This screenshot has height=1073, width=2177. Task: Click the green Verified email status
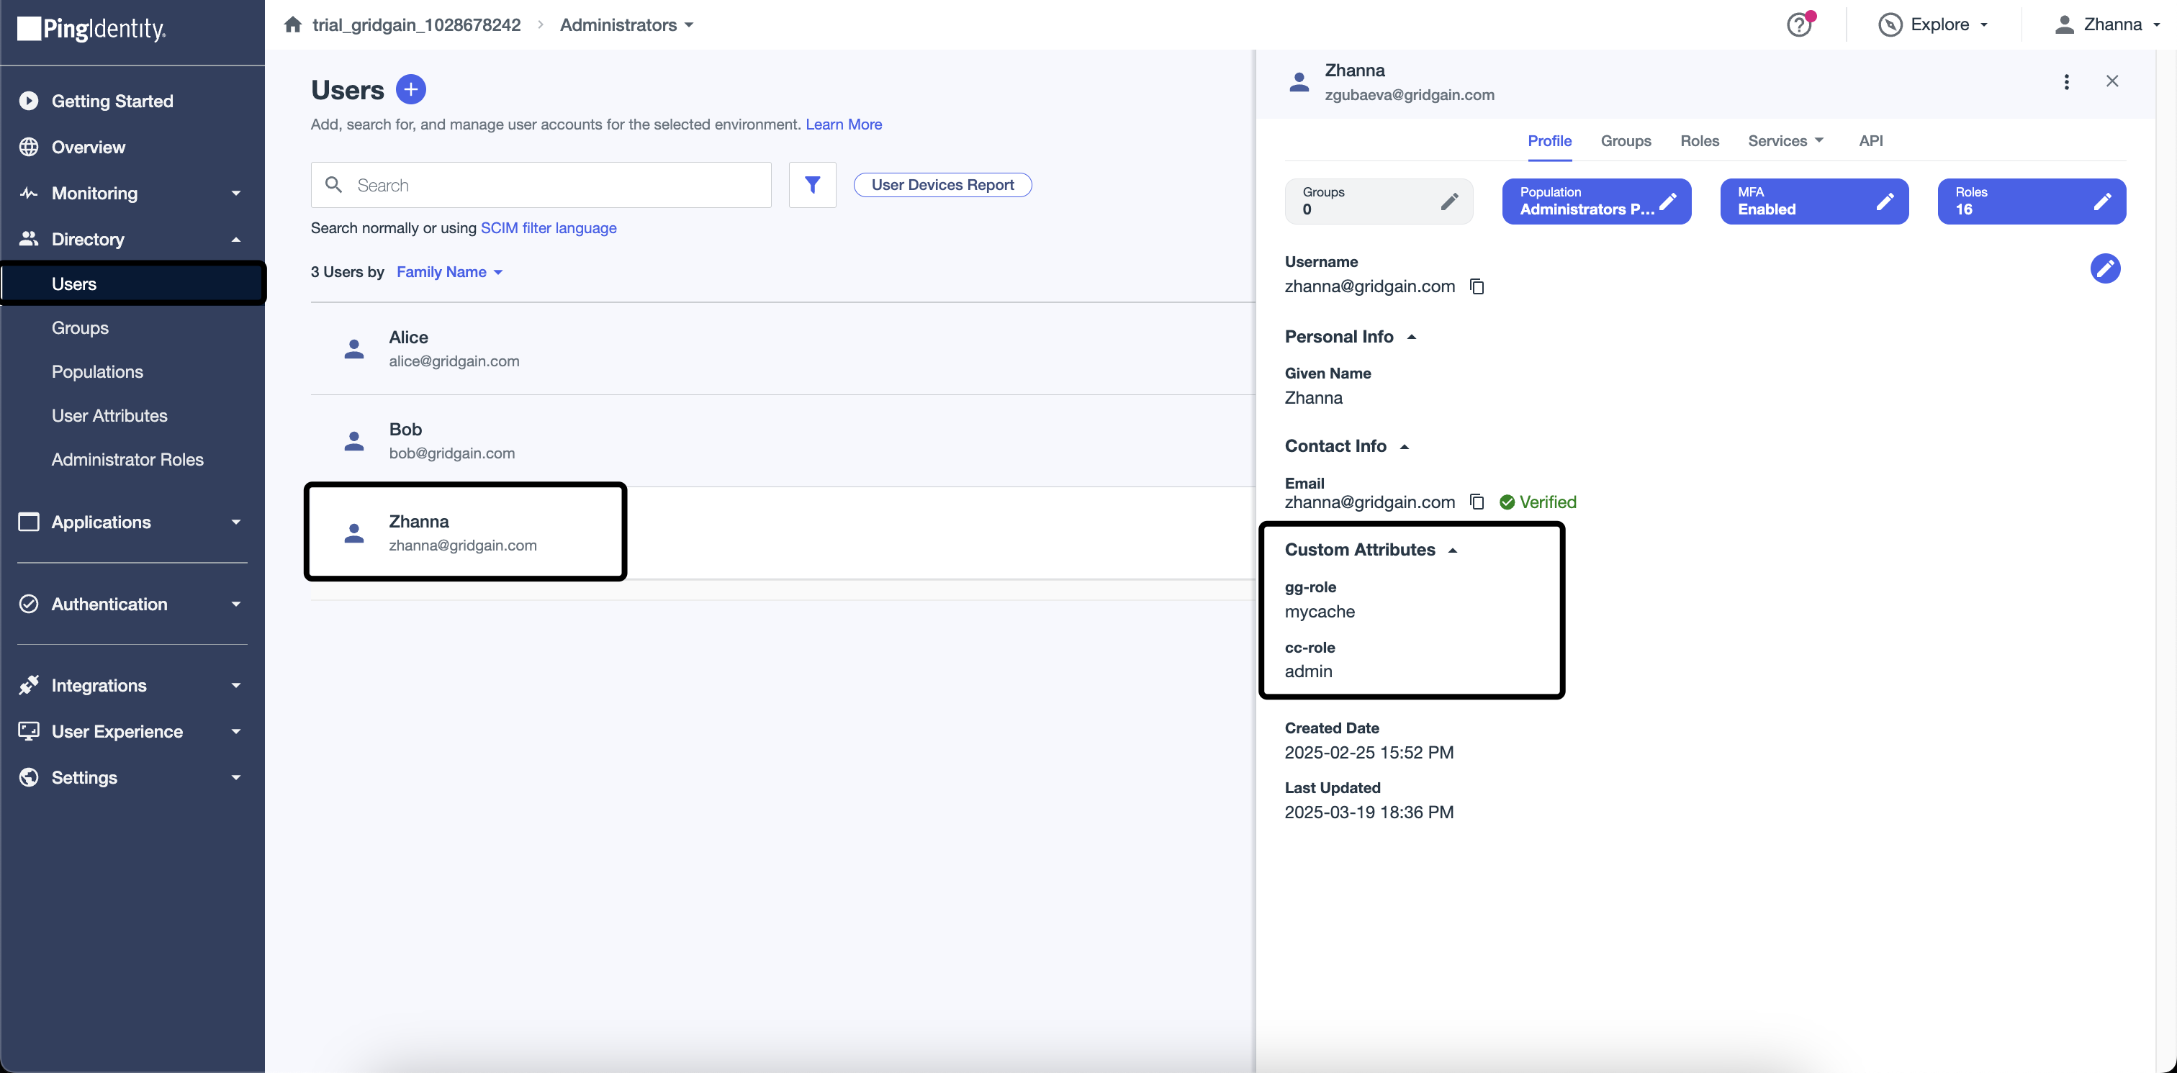pyautogui.click(x=1538, y=502)
